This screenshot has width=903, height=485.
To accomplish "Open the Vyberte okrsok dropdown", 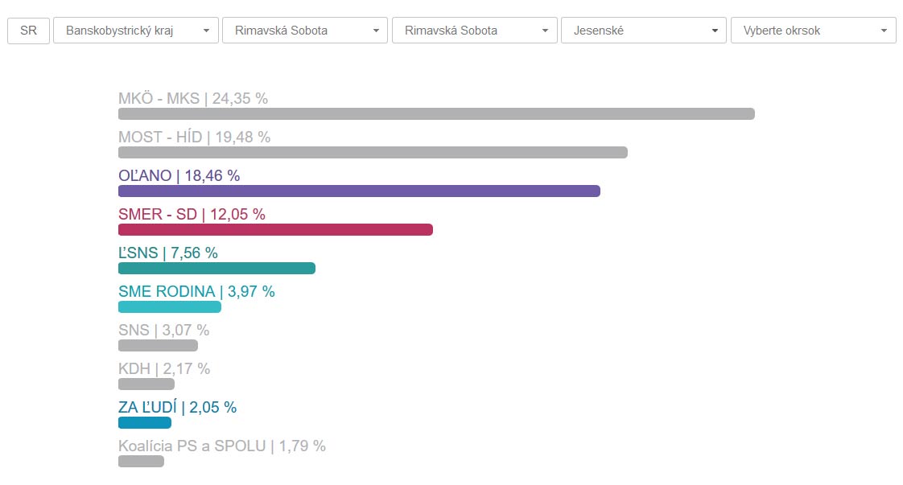I will 813,31.
